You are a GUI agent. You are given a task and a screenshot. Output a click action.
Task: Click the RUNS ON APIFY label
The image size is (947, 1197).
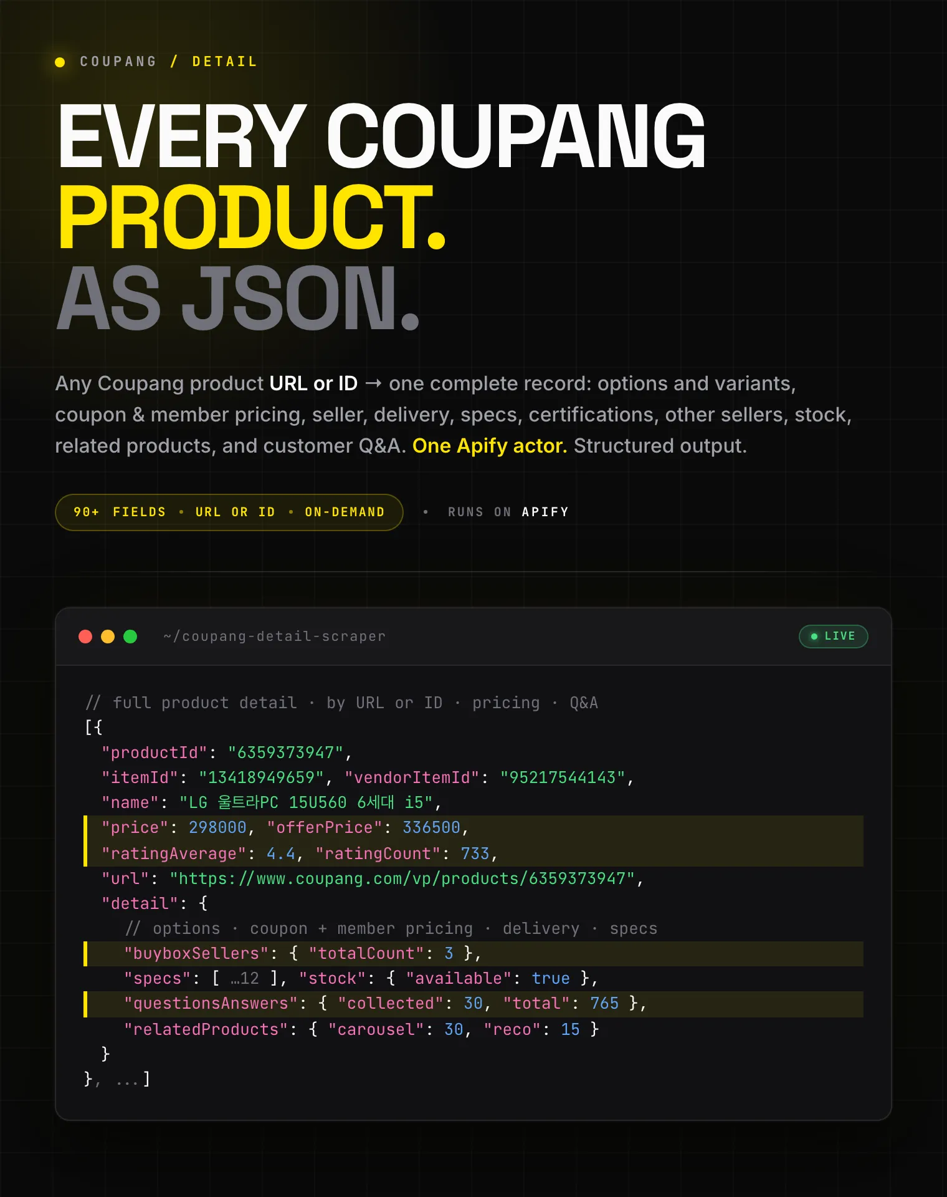(508, 512)
